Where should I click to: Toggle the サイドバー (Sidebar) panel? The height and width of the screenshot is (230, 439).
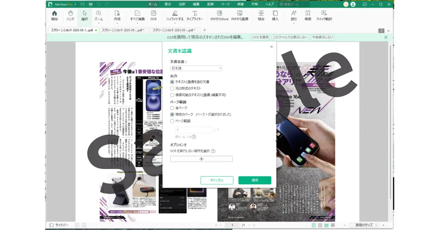(x=59, y=225)
